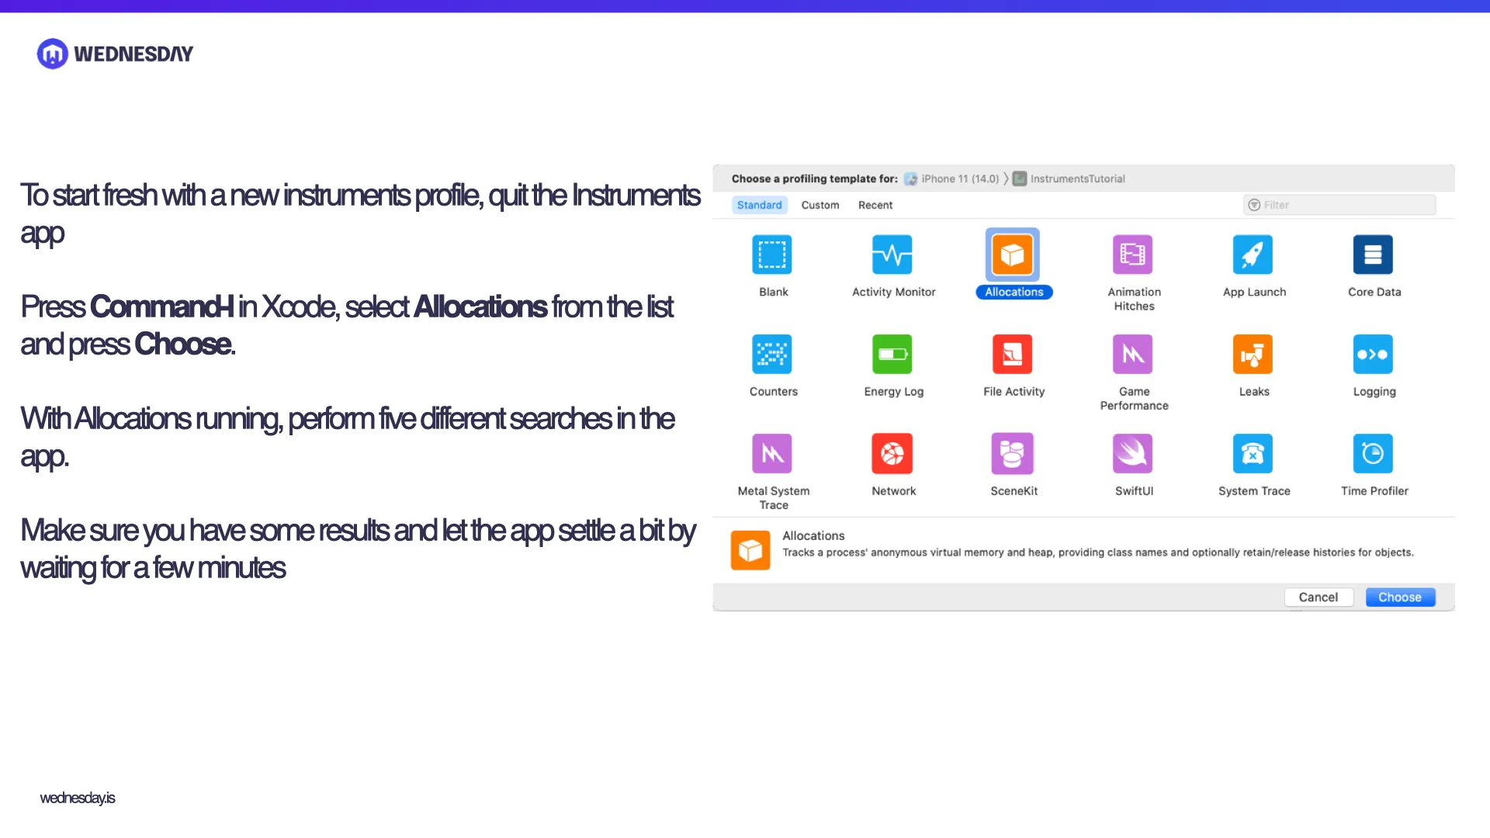Select the App Launch rocket icon
The image size is (1490, 838).
tap(1253, 255)
